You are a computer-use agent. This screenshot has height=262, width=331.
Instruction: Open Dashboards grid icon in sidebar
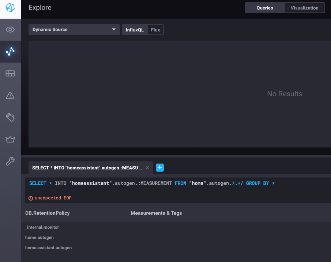coord(10,74)
